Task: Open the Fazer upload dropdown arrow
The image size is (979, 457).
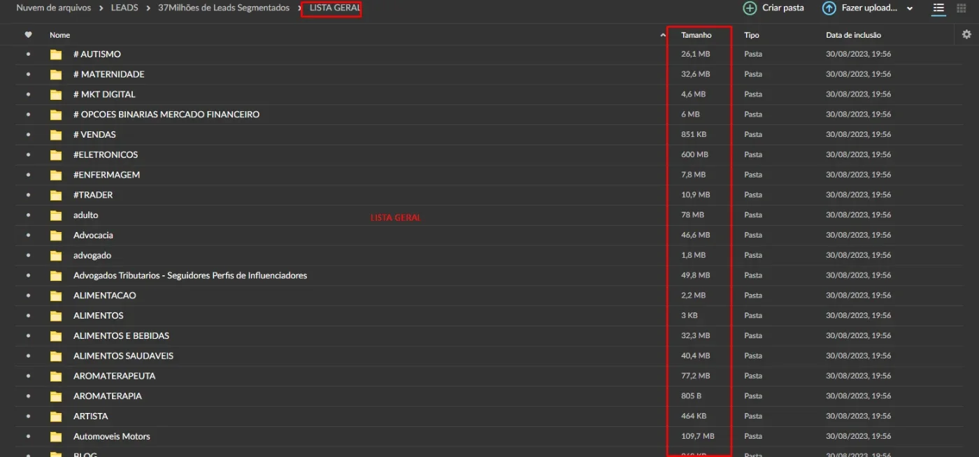Action: click(x=910, y=8)
